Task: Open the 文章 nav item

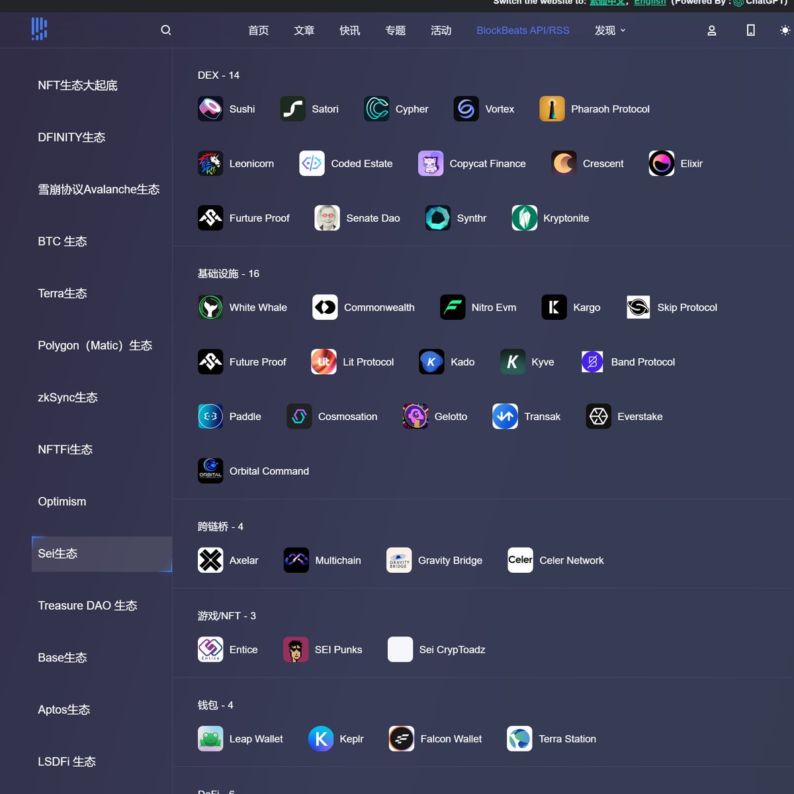Action: coord(304,30)
